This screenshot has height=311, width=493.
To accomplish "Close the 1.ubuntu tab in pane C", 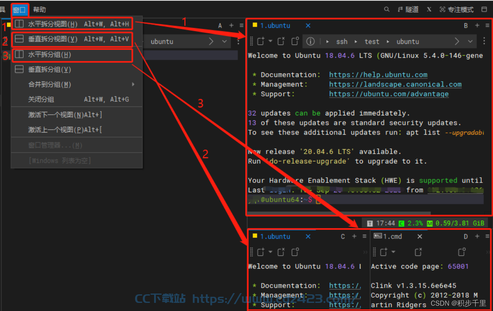I will coord(308,237).
